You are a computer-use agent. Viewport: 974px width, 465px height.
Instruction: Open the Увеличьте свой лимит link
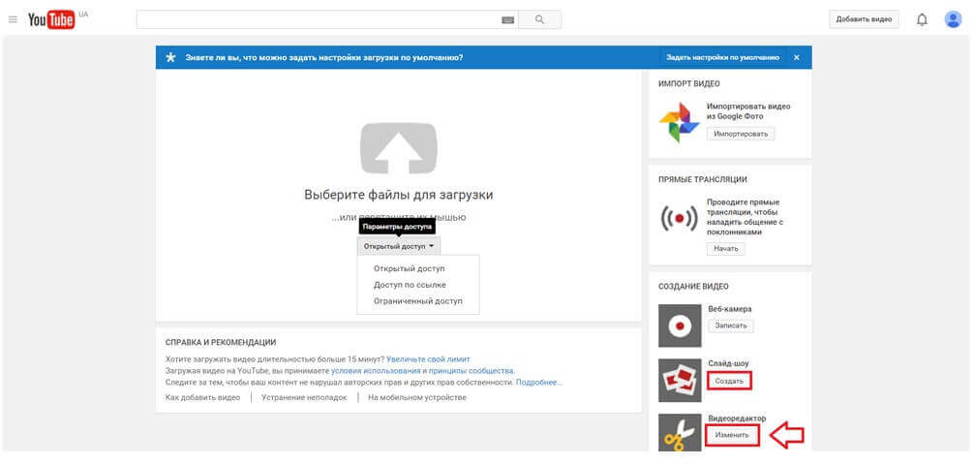pyautogui.click(x=430, y=358)
